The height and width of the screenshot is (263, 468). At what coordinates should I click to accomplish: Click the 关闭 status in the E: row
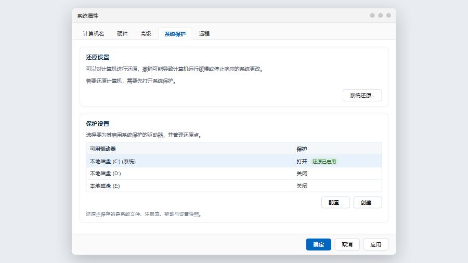coord(302,186)
